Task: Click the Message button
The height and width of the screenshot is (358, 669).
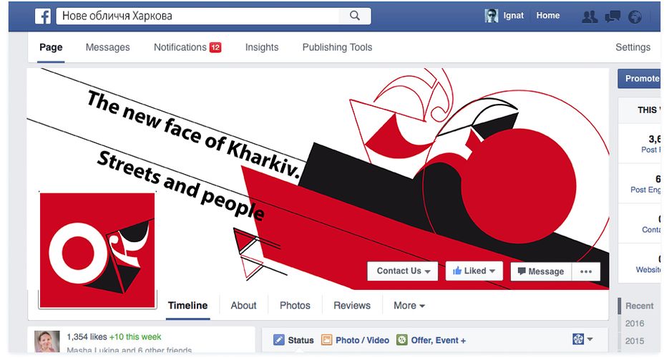Action: pyautogui.click(x=540, y=271)
